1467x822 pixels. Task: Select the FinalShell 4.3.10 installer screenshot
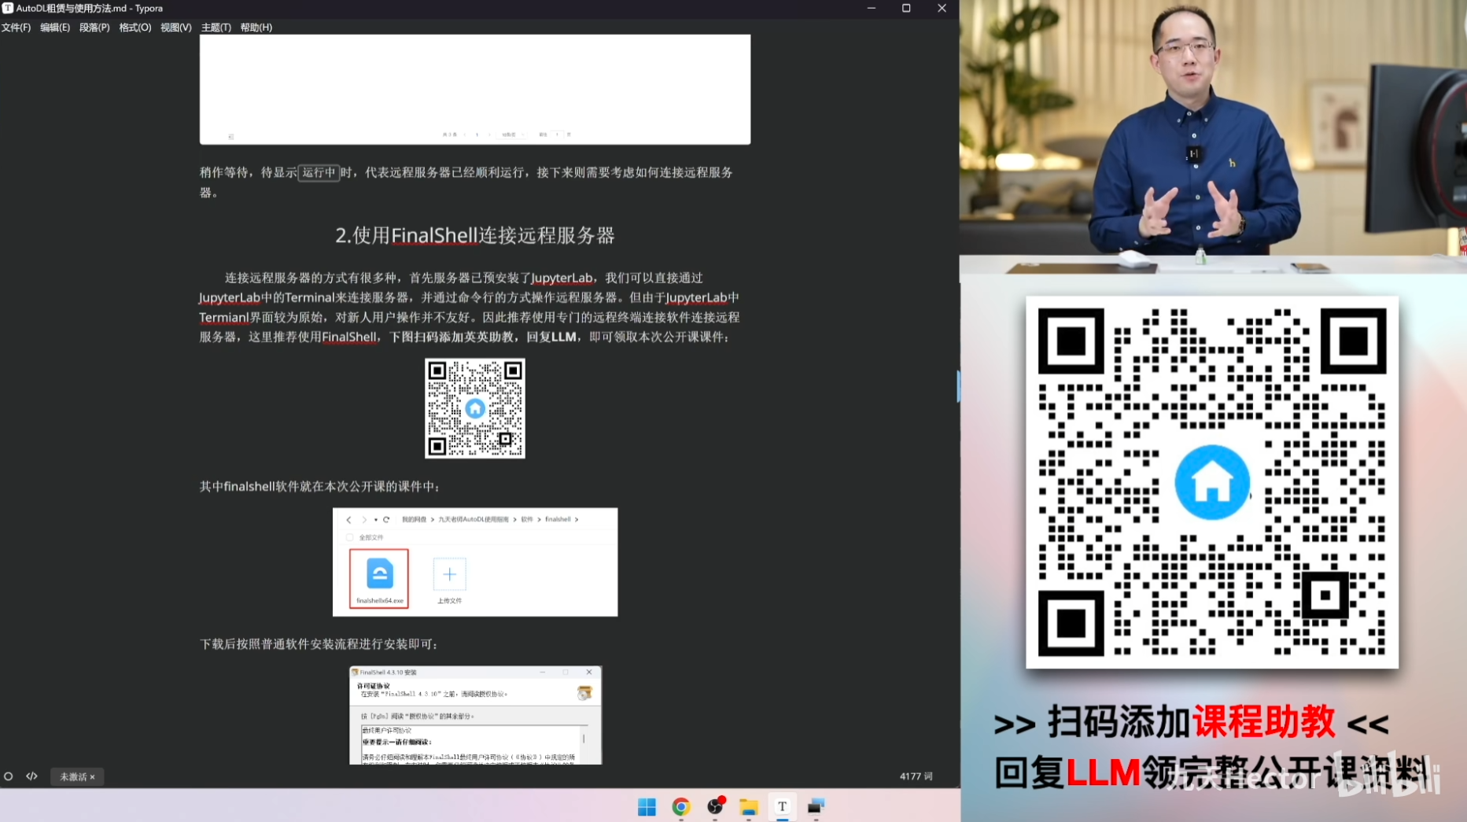coord(476,715)
